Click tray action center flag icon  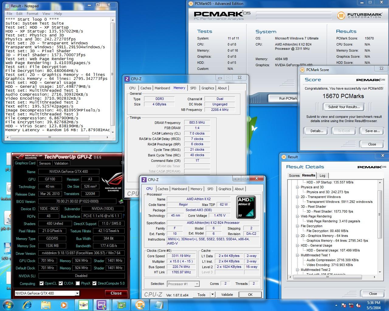pyautogui.click(x=344, y=305)
